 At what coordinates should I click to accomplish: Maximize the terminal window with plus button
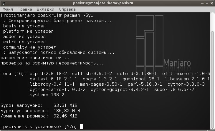(x=207, y=3)
